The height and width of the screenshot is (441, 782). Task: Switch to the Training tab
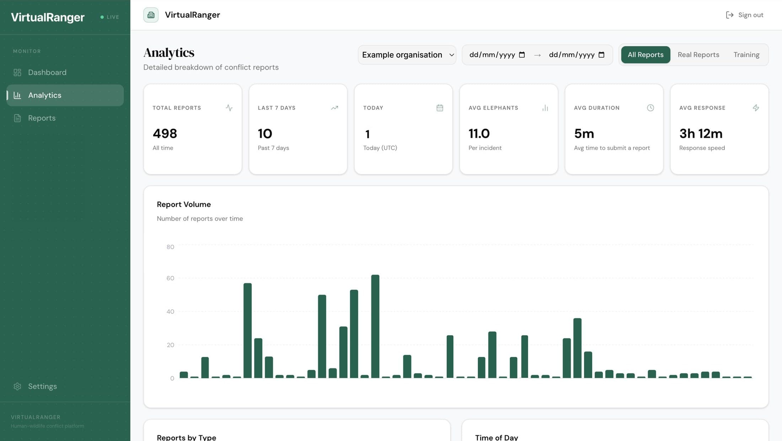[x=746, y=55]
